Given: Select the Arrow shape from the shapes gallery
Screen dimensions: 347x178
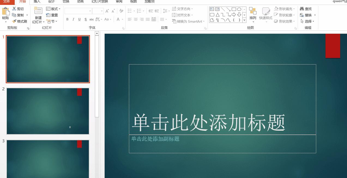Looking at the screenshot, I should pyautogui.click(x=228, y=9).
